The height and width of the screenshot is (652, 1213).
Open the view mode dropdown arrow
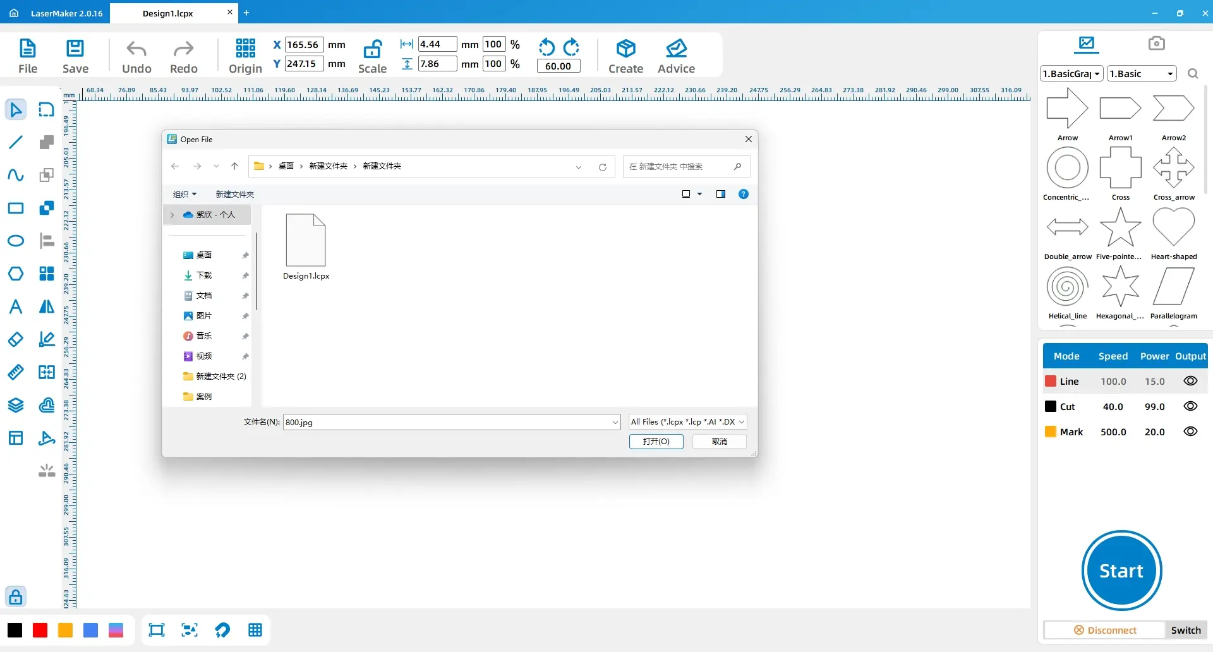pyautogui.click(x=699, y=194)
